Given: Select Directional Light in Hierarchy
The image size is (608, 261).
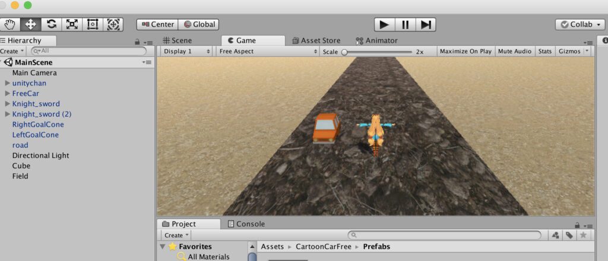Looking at the screenshot, I should pos(41,155).
